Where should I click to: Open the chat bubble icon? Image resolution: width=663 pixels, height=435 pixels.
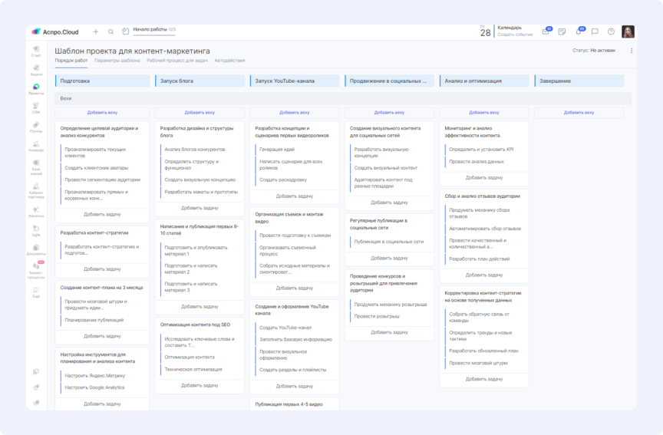pyautogui.click(x=595, y=31)
